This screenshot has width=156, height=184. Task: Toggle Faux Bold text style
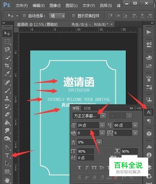point(79,167)
